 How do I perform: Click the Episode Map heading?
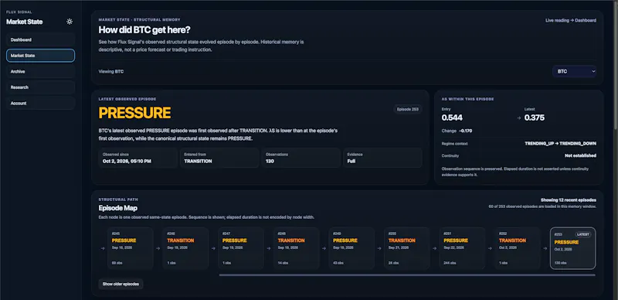pos(118,208)
